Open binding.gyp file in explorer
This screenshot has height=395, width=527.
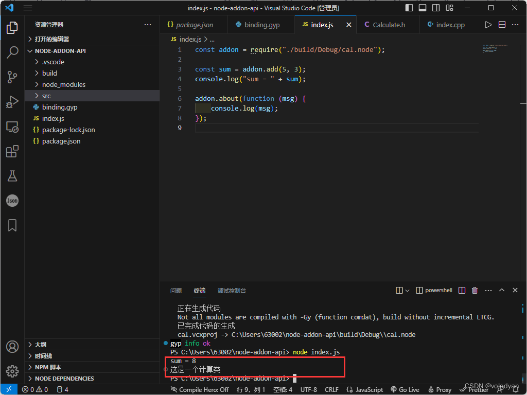(x=92, y=107)
